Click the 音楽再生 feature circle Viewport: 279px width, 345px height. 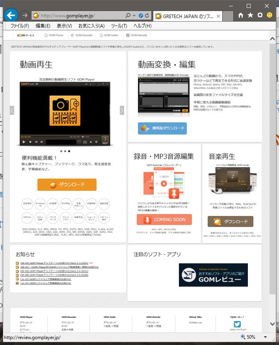click(x=78, y=218)
